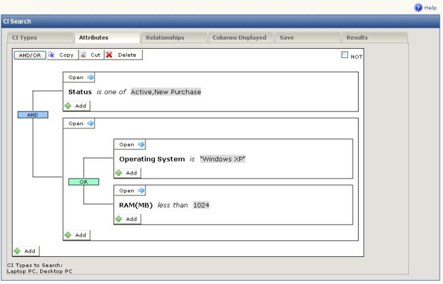Image resolution: width=443 pixels, height=284 pixels.
Task: Click the Cut scissors icon
Action: coord(84,55)
